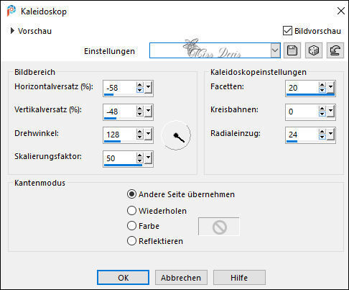Reset to default with the arrow icon
Viewport: 349px width, 290px height.
(335, 50)
